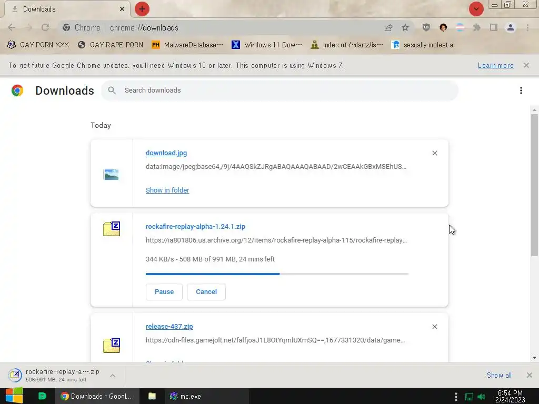Open the downloads page More actions menu
The width and height of the screenshot is (539, 404).
pos(521,90)
